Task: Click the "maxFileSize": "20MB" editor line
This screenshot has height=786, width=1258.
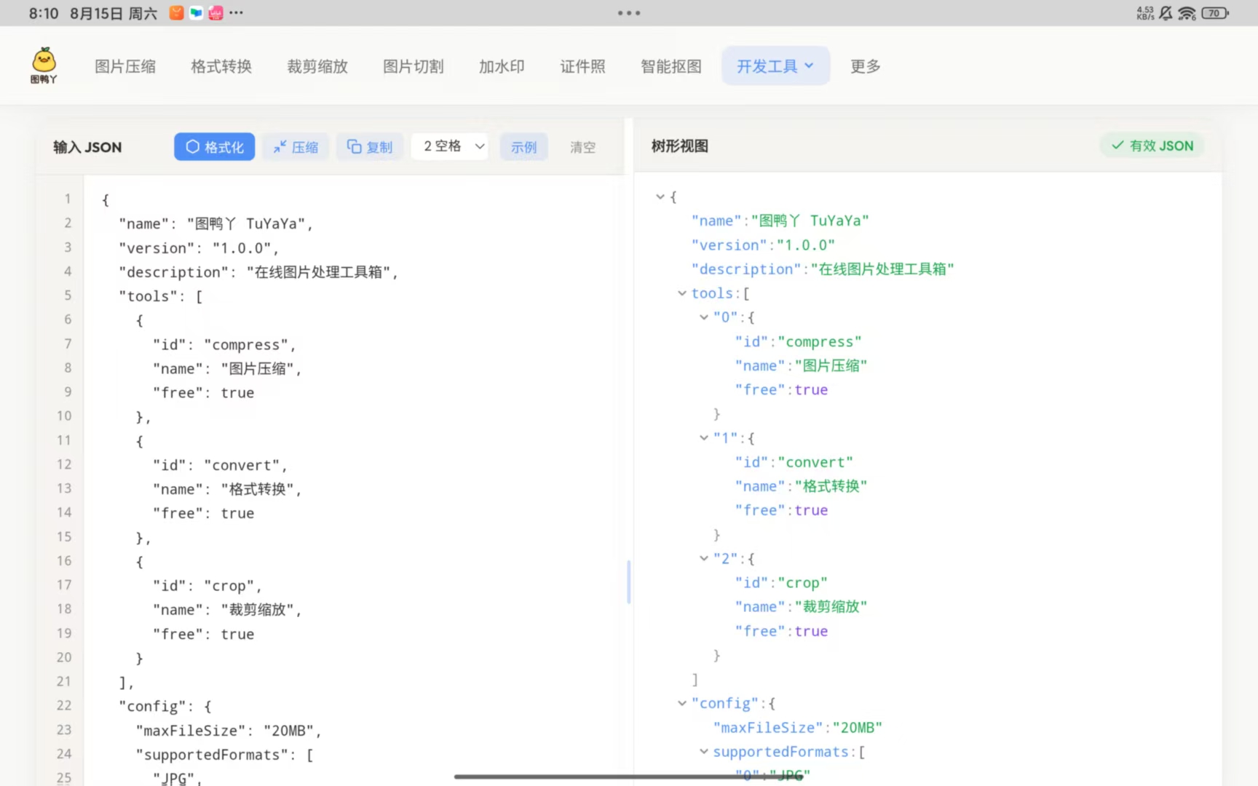Action: click(229, 730)
